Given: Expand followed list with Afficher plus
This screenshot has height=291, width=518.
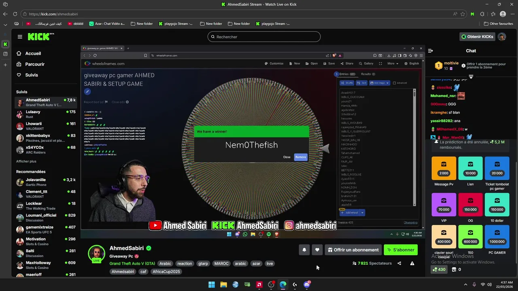Looking at the screenshot, I should click(26, 161).
